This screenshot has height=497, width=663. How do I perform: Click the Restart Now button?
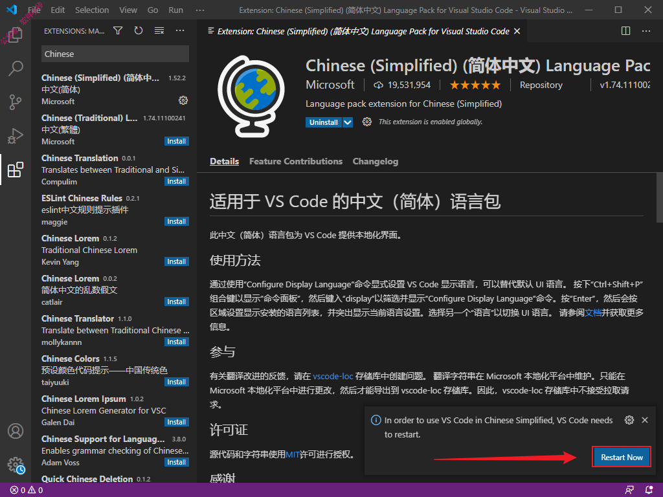622,457
